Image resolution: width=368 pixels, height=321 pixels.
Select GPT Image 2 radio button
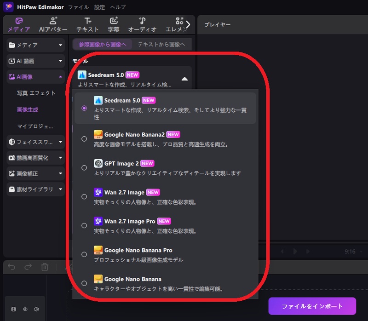click(84, 168)
